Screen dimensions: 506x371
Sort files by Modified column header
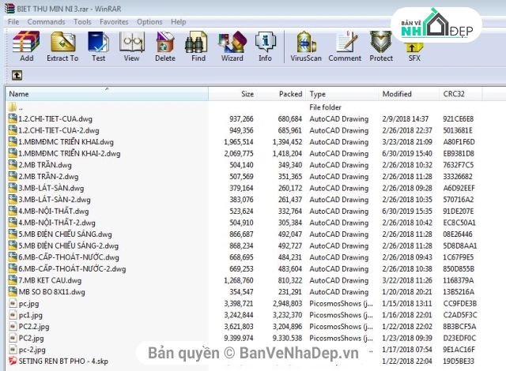click(x=409, y=94)
